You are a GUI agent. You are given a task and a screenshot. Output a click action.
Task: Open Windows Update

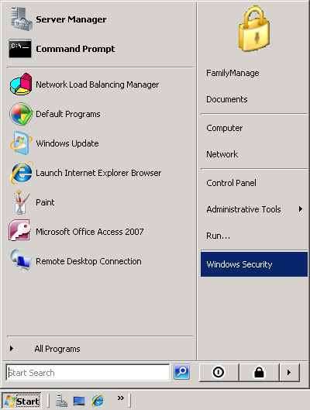(99, 143)
